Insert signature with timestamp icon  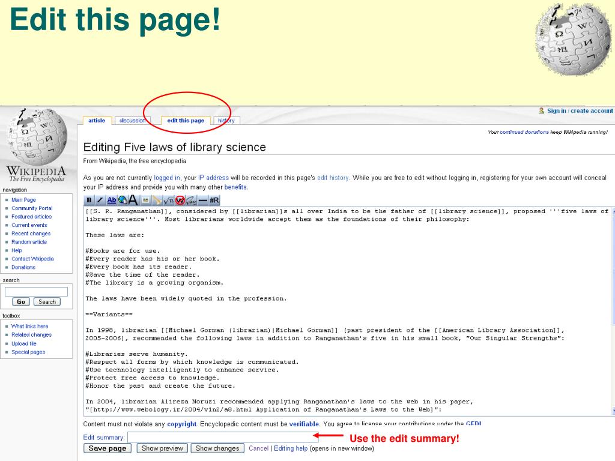coord(191,200)
